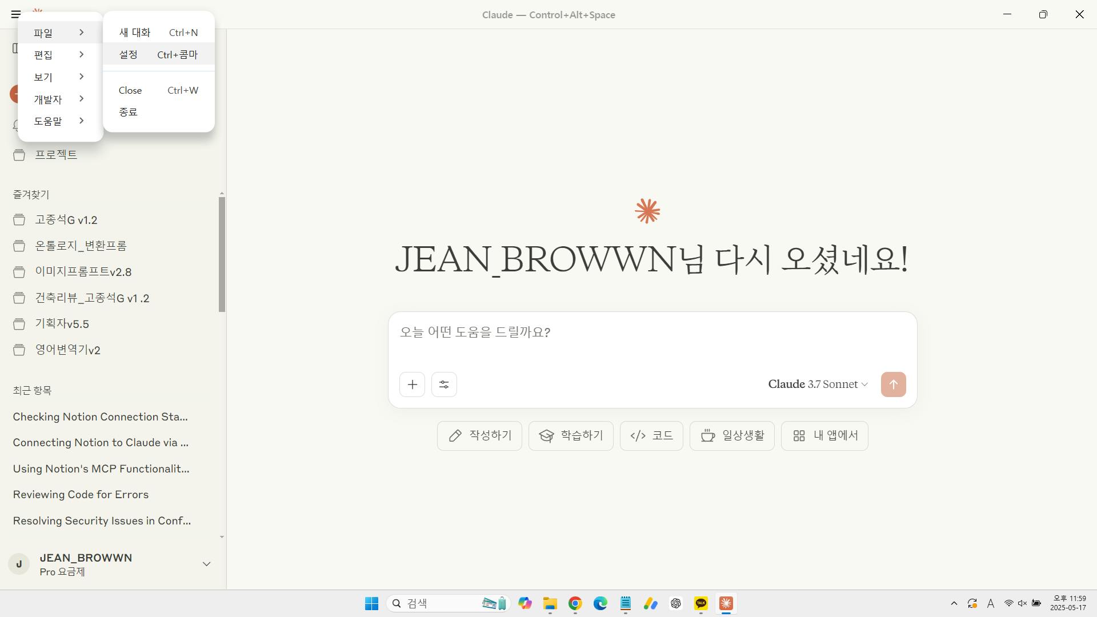Expand the JEAN_BROWWN account menu chevron
This screenshot has height=617, width=1097.
tap(206, 564)
